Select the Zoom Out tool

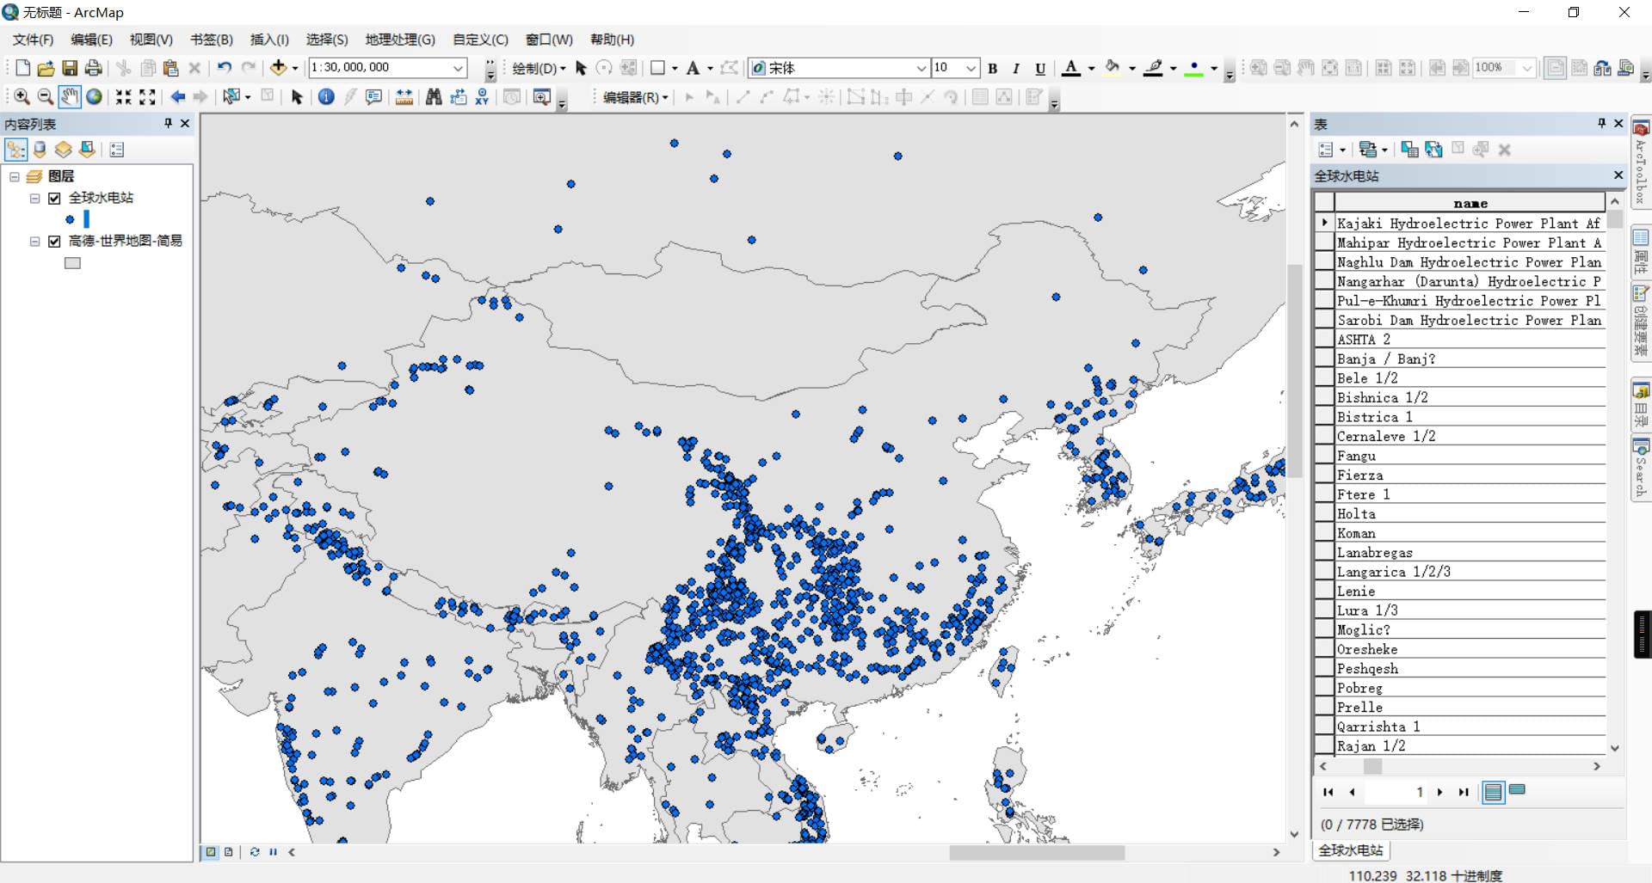(x=46, y=97)
